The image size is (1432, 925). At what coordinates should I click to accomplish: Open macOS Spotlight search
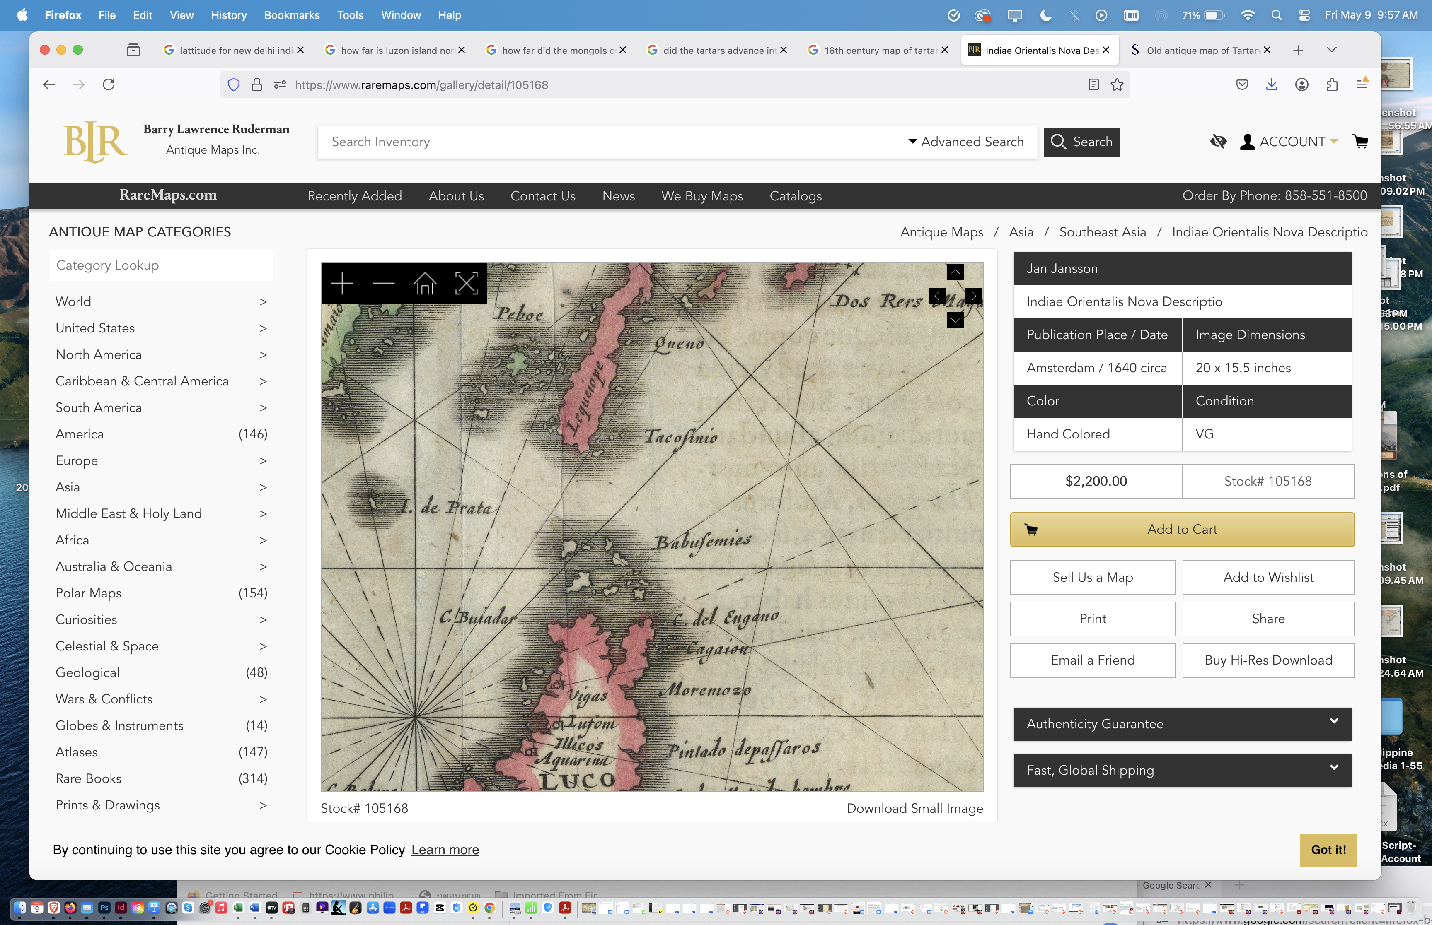[x=1276, y=15]
